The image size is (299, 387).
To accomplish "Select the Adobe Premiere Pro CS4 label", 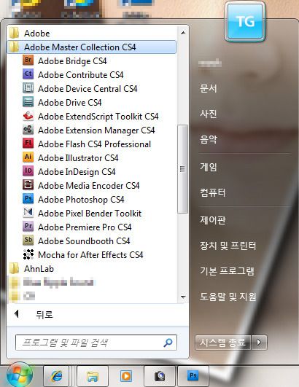I will coord(85,227).
